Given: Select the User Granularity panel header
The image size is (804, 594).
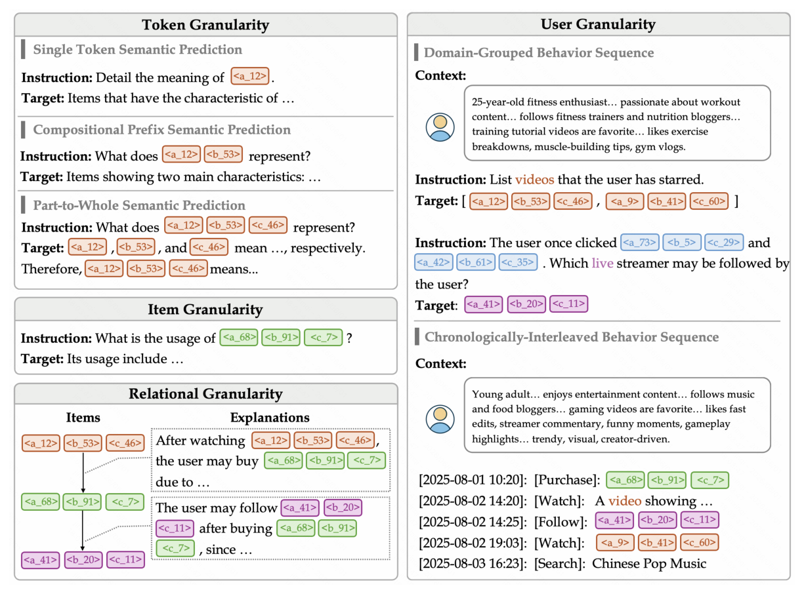Looking at the screenshot, I should [x=599, y=25].
